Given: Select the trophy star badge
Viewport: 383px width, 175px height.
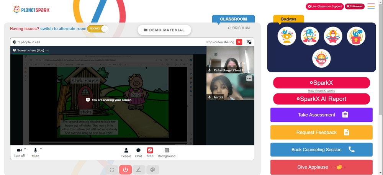Looking at the screenshot, I should 287,36.
